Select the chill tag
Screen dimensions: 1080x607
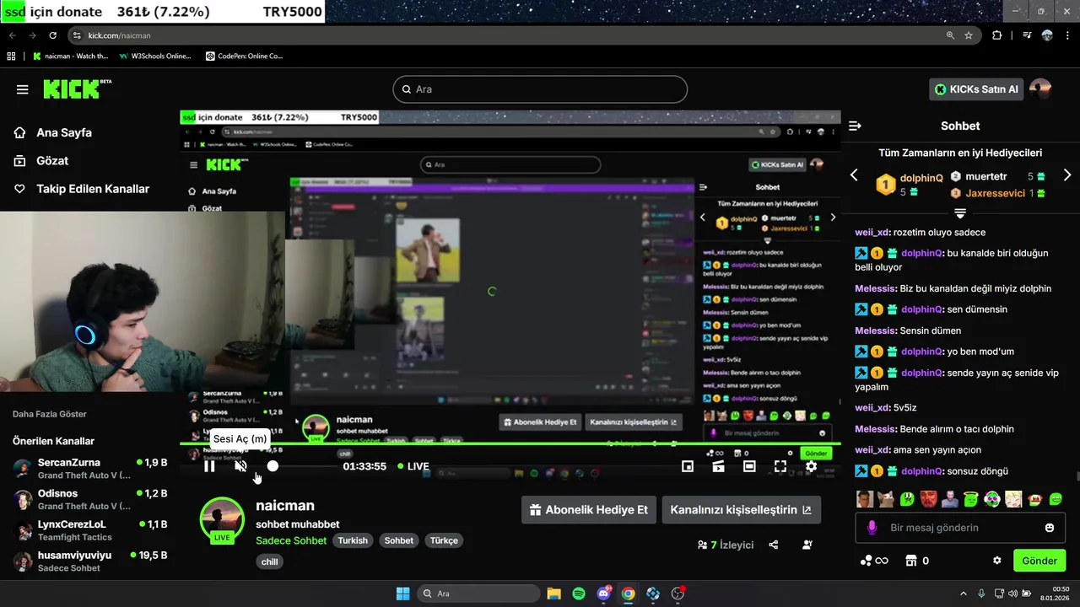point(269,561)
